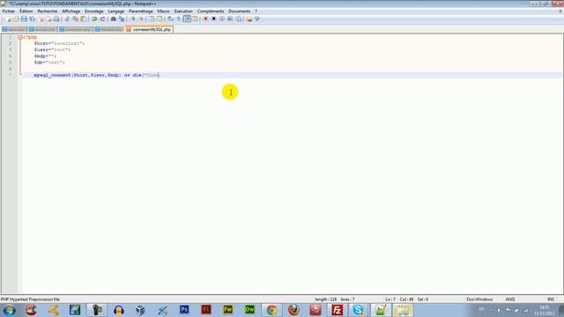
Task: Click the Close document toolbar icon
Action: [41, 19]
